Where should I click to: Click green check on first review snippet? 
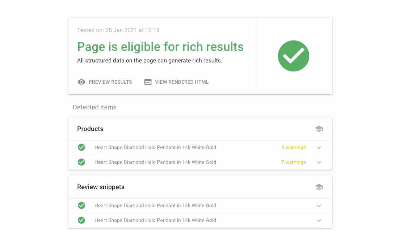pyautogui.click(x=81, y=205)
